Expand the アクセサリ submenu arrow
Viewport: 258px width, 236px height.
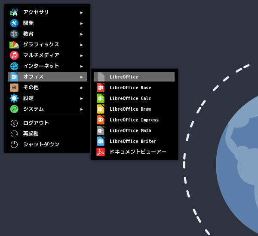[81, 12]
